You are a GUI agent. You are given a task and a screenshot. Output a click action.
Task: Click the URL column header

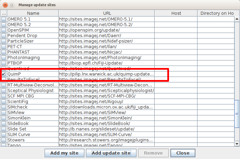[x=106, y=13]
